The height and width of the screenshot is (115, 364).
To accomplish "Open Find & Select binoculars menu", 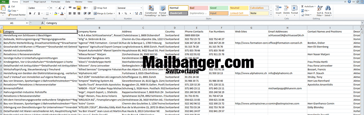I will coord(328,11).
